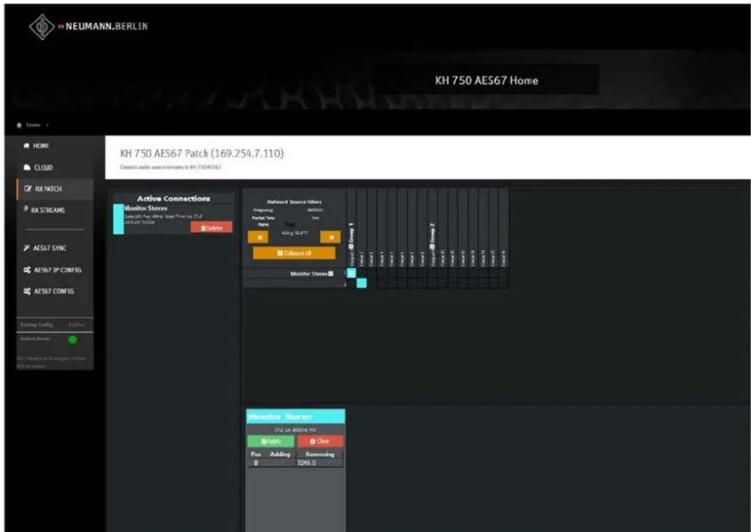Click the right orange filter paging button
Image resolution: width=751 pixels, height=532 pixels.
[330, 237]
